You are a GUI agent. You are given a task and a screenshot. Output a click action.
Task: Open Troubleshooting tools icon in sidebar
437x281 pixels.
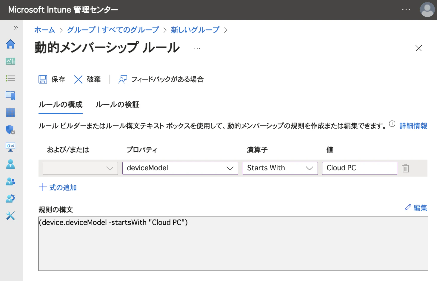(x=10, y=216)
